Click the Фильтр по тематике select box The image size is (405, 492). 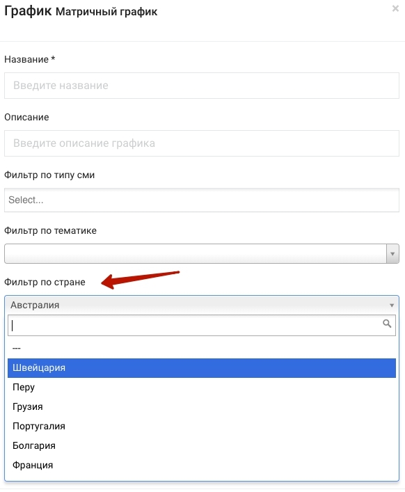[196, 253]
